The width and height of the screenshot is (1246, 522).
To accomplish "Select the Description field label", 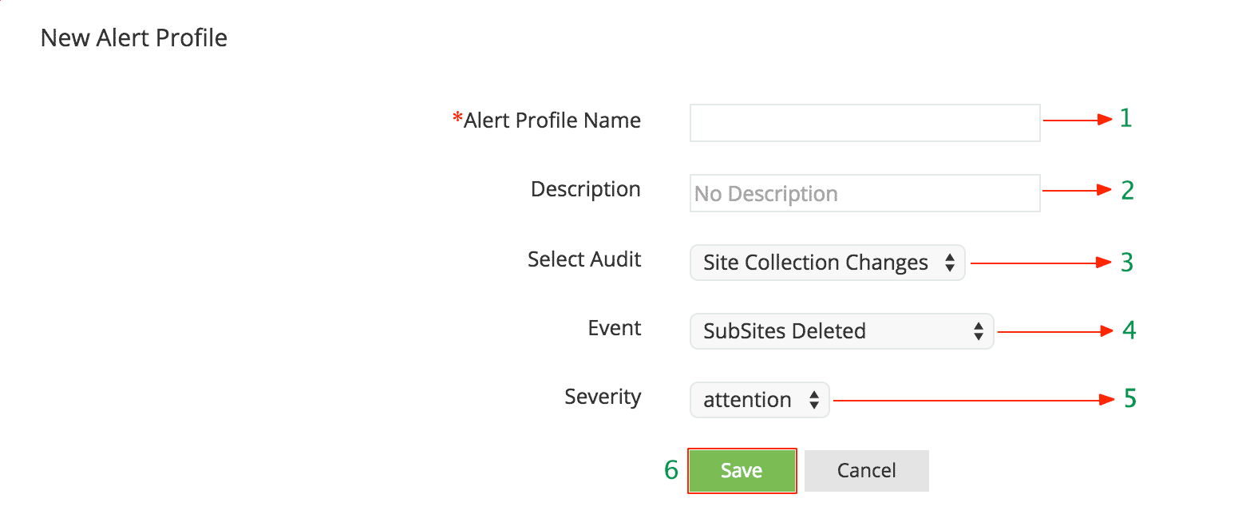I will [x=586, y=190].
